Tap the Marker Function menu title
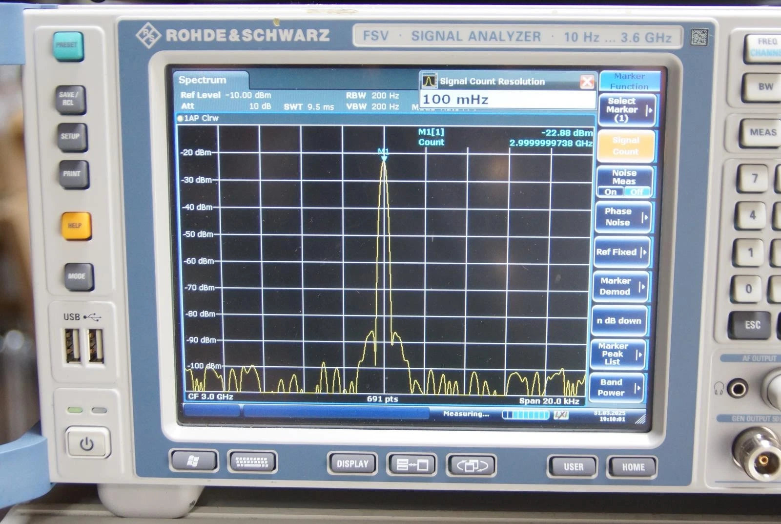781x524 pixels. [x=629, y=81]
